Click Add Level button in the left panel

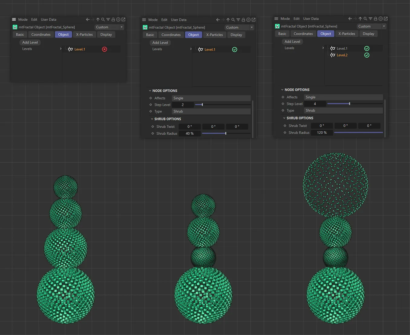(30, 42)
